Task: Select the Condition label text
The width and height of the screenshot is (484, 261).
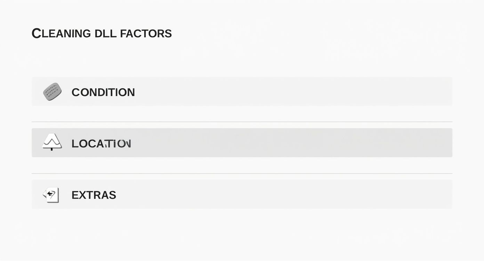Action: (103, 92)
